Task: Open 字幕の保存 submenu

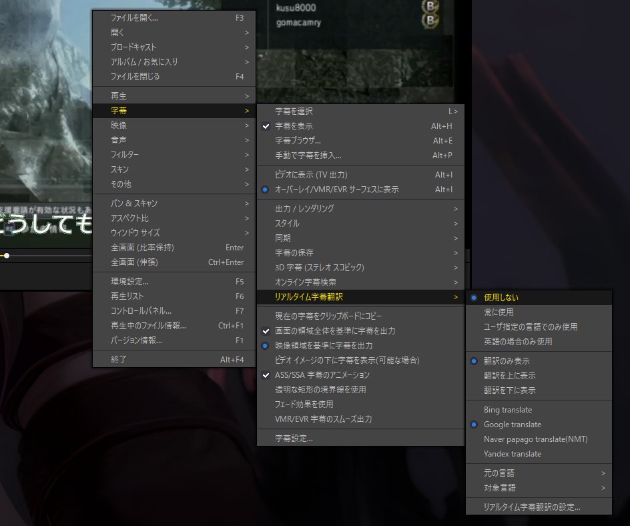Action: coord(360,253)
